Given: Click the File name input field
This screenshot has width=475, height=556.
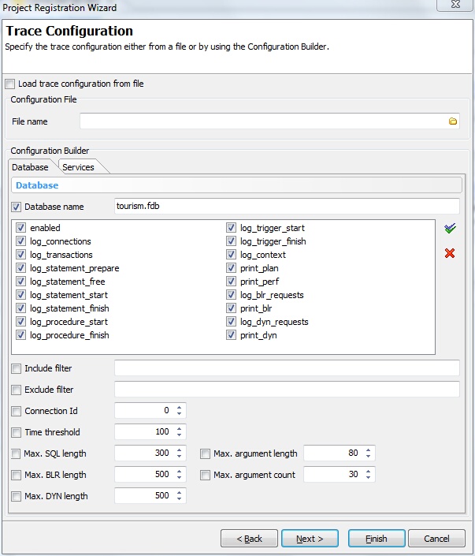Looking at the screenshot, I should click(269, 121).
